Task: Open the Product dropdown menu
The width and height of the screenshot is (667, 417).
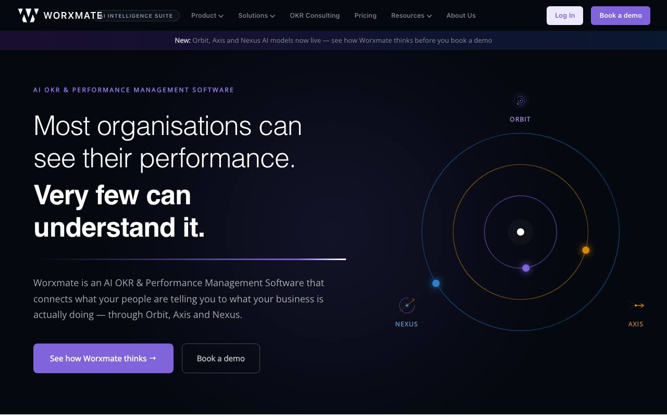Action: coord(207,16)
